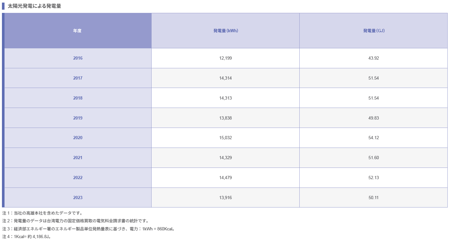
Task: Click the 43.92 GJ value cell
Action: (374, 58)
